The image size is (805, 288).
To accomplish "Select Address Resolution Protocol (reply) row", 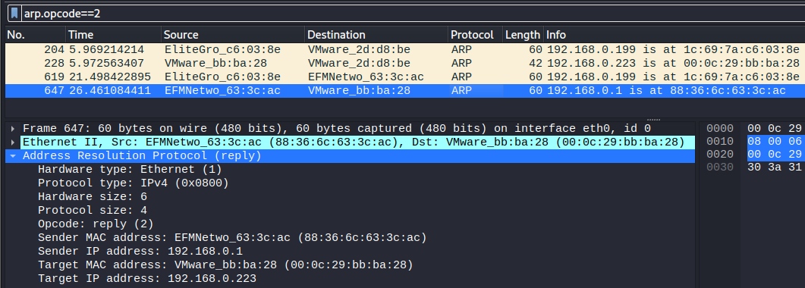I will (x=350, y=156).
